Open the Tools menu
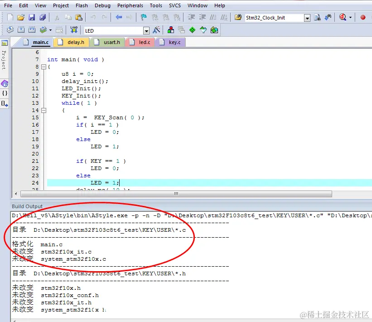The image size is (372, 322). 156,5
